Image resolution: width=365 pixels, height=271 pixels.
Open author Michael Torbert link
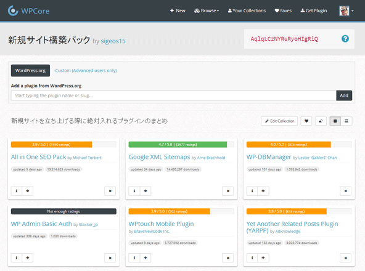click(x=87, y=158)
